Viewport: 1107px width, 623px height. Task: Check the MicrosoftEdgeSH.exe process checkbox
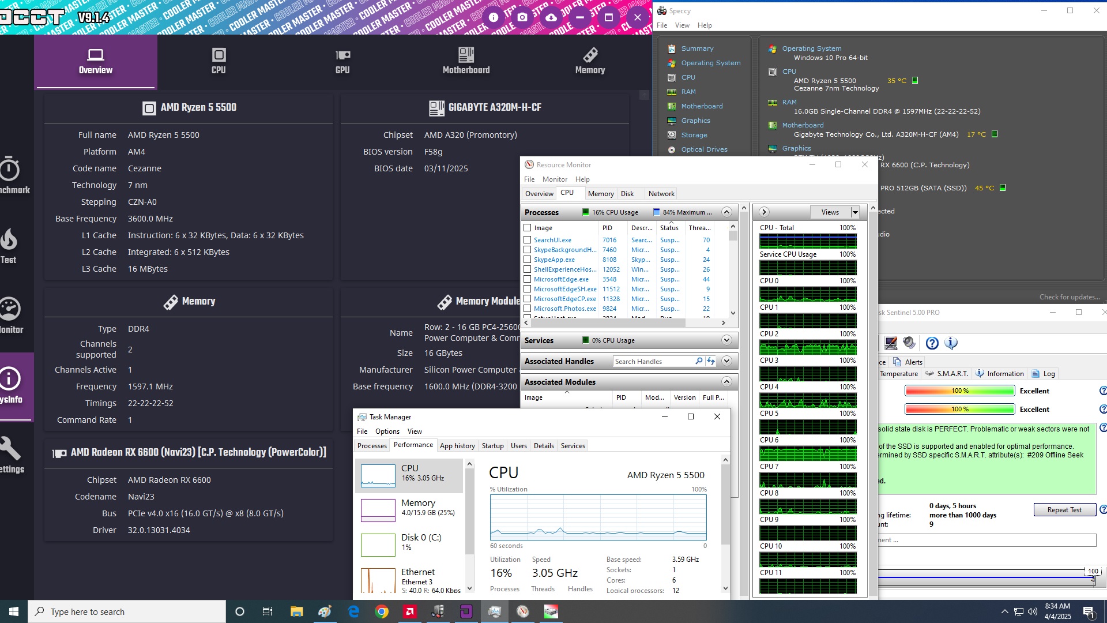527,289
